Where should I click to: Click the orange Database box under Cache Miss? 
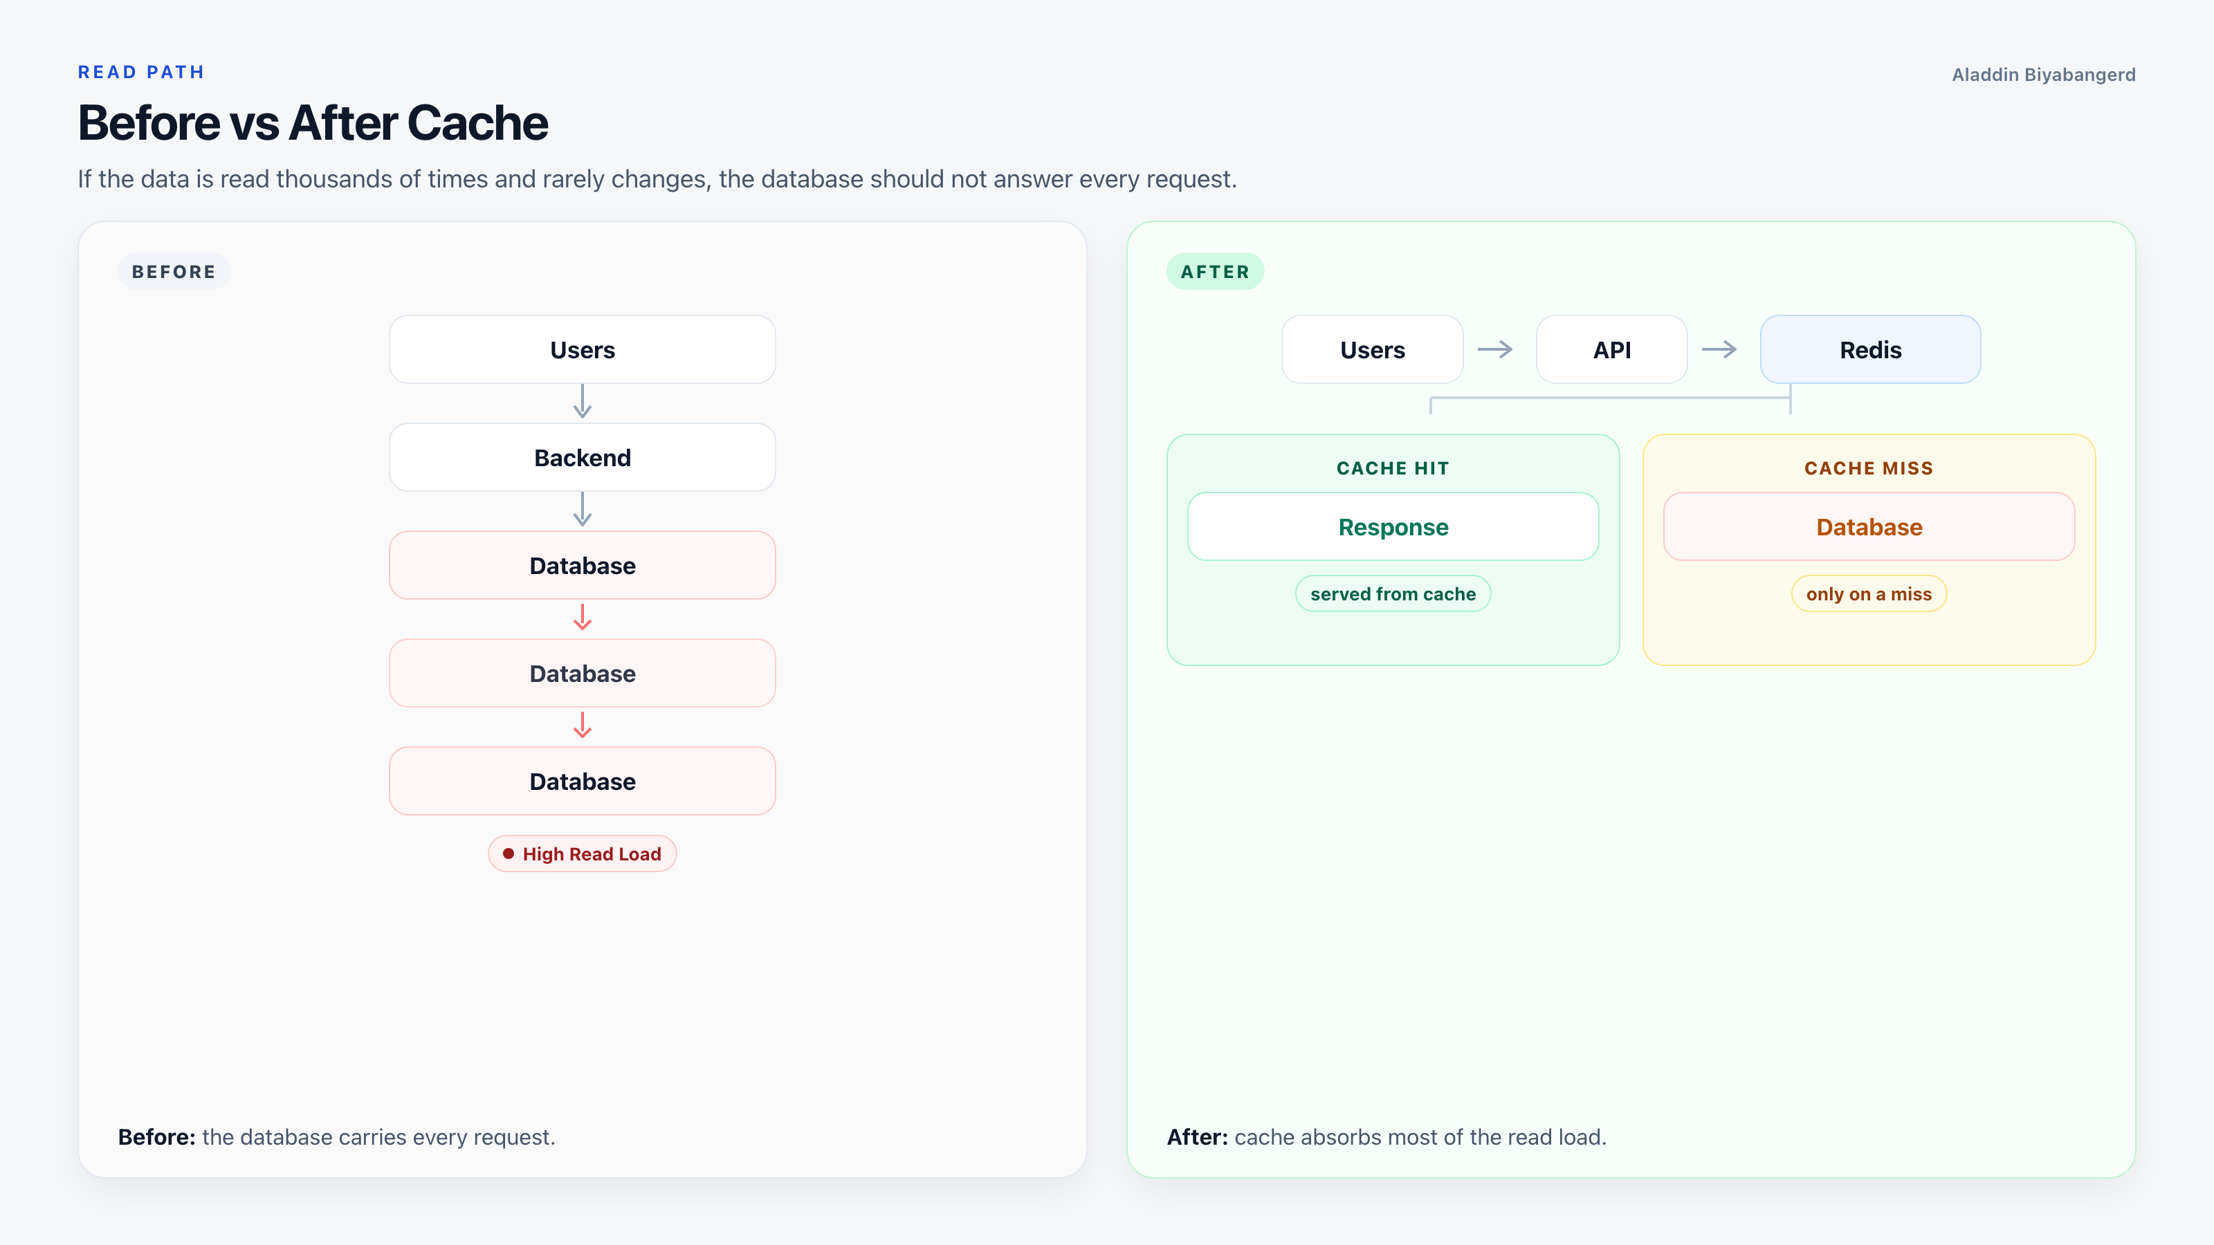coord(1869,526)
